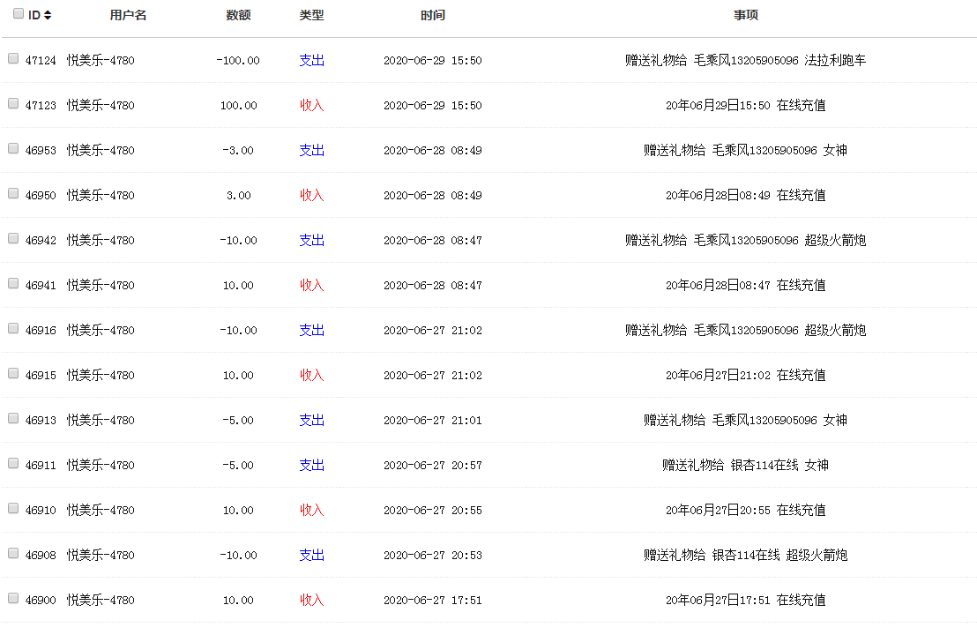Check the box for record 47124
The width and height of the screenshot is (977, 635).
coord(13,59)
